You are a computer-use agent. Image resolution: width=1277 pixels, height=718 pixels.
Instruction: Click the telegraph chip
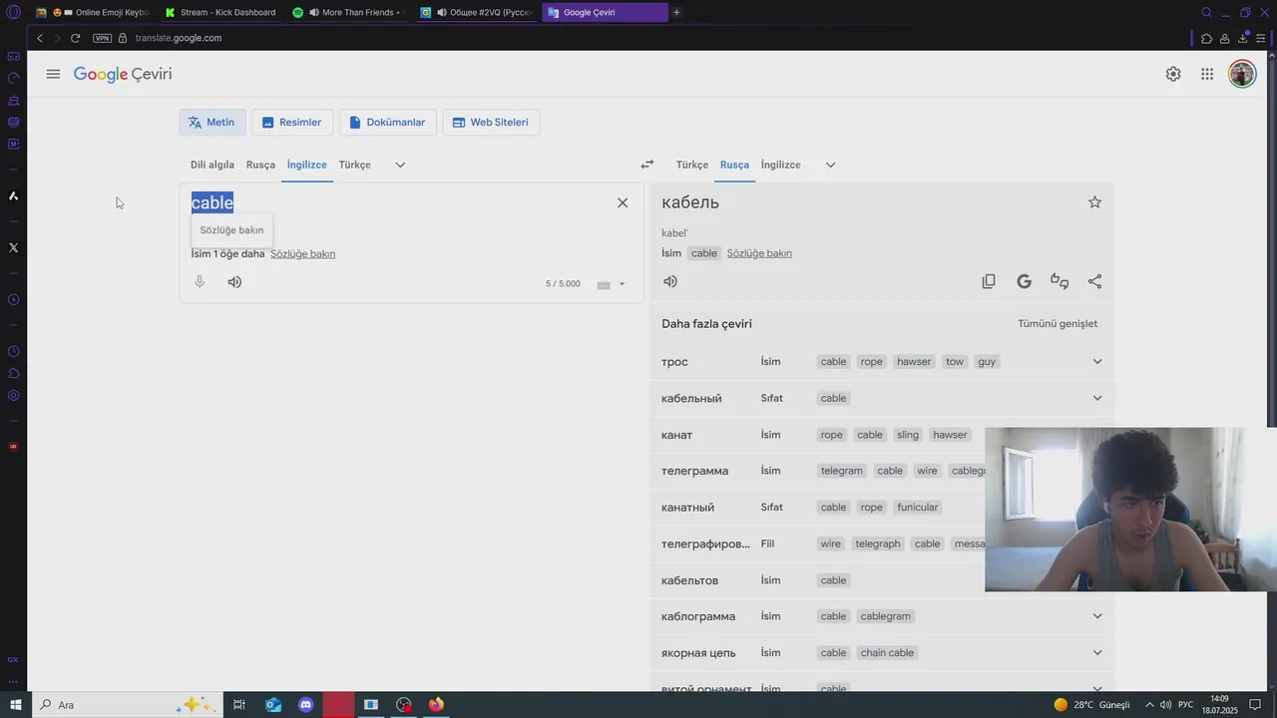[x=878, y=543]
